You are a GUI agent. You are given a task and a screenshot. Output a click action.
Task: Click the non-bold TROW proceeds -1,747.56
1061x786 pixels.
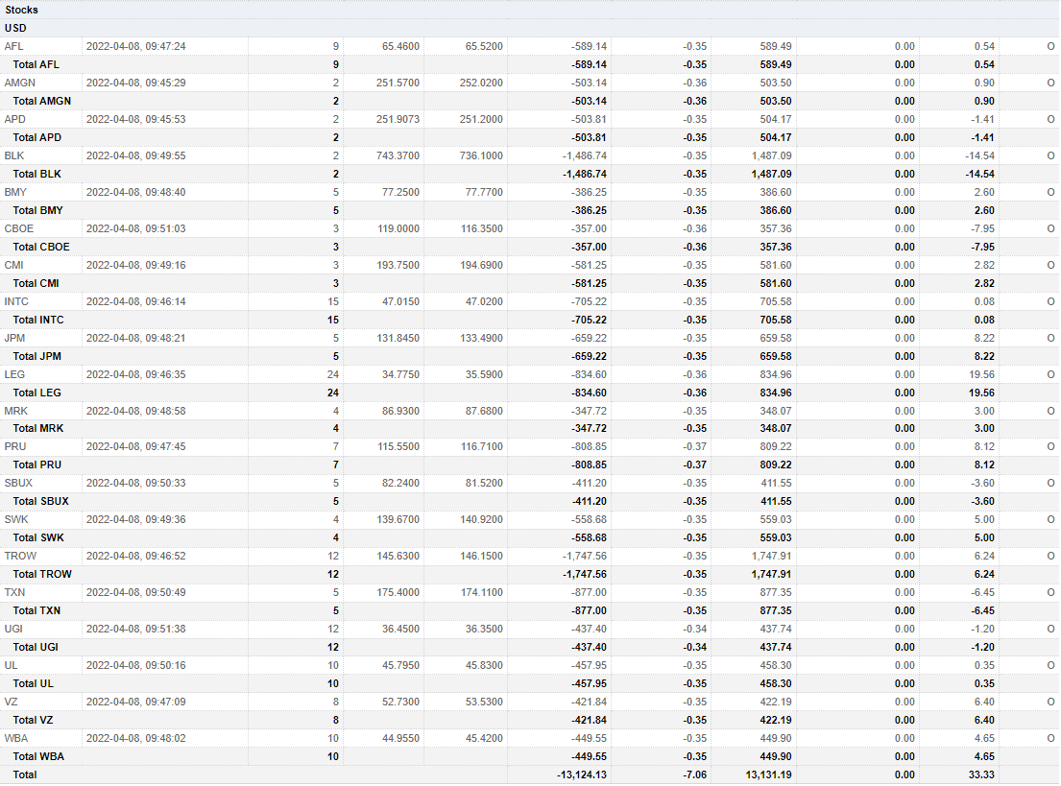(x=585, y=557)
